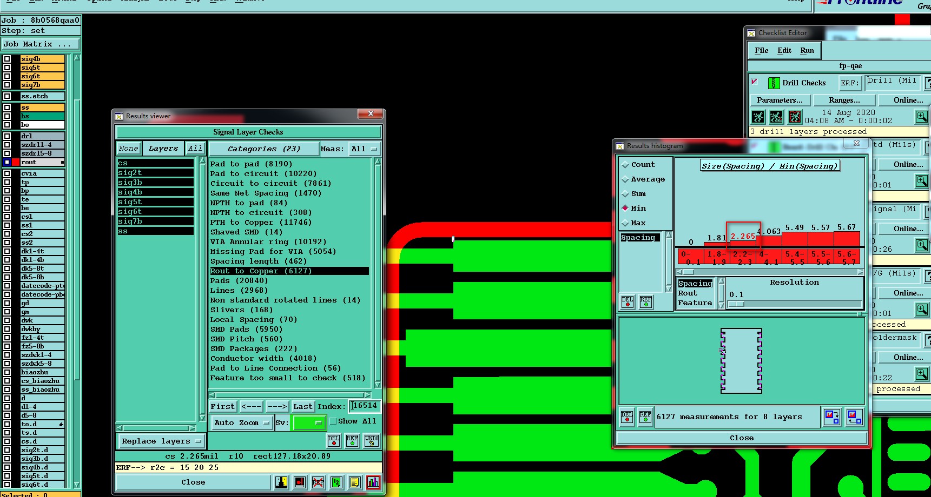Click the DEL icon in Results viewer
The image size is (931, 497).
click(334, 441)
